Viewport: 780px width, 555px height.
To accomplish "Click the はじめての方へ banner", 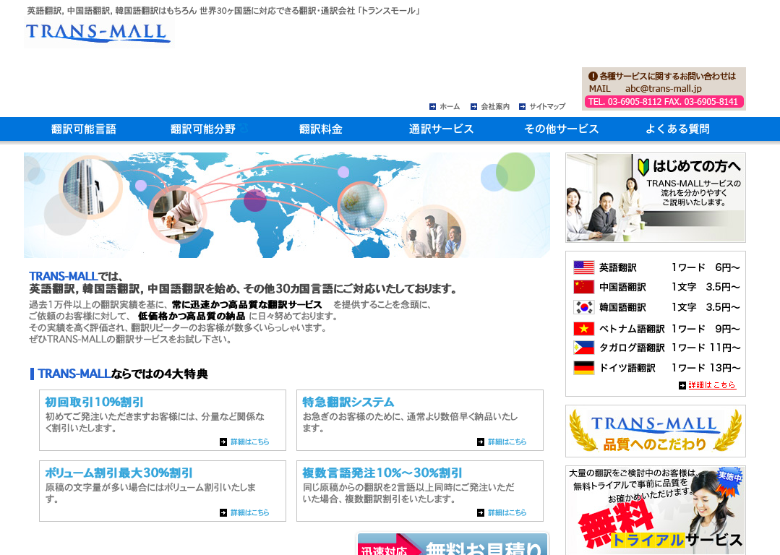I will 655,197.
